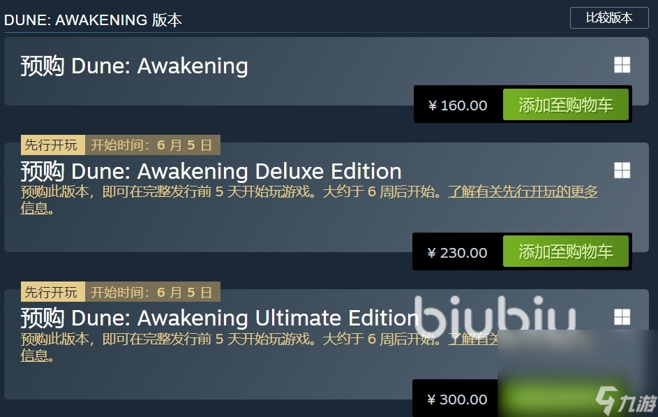Click the ¥300.00 Ultimate Edition price
The width and height of the screenshot is (658, 417).
pos(457,400)
